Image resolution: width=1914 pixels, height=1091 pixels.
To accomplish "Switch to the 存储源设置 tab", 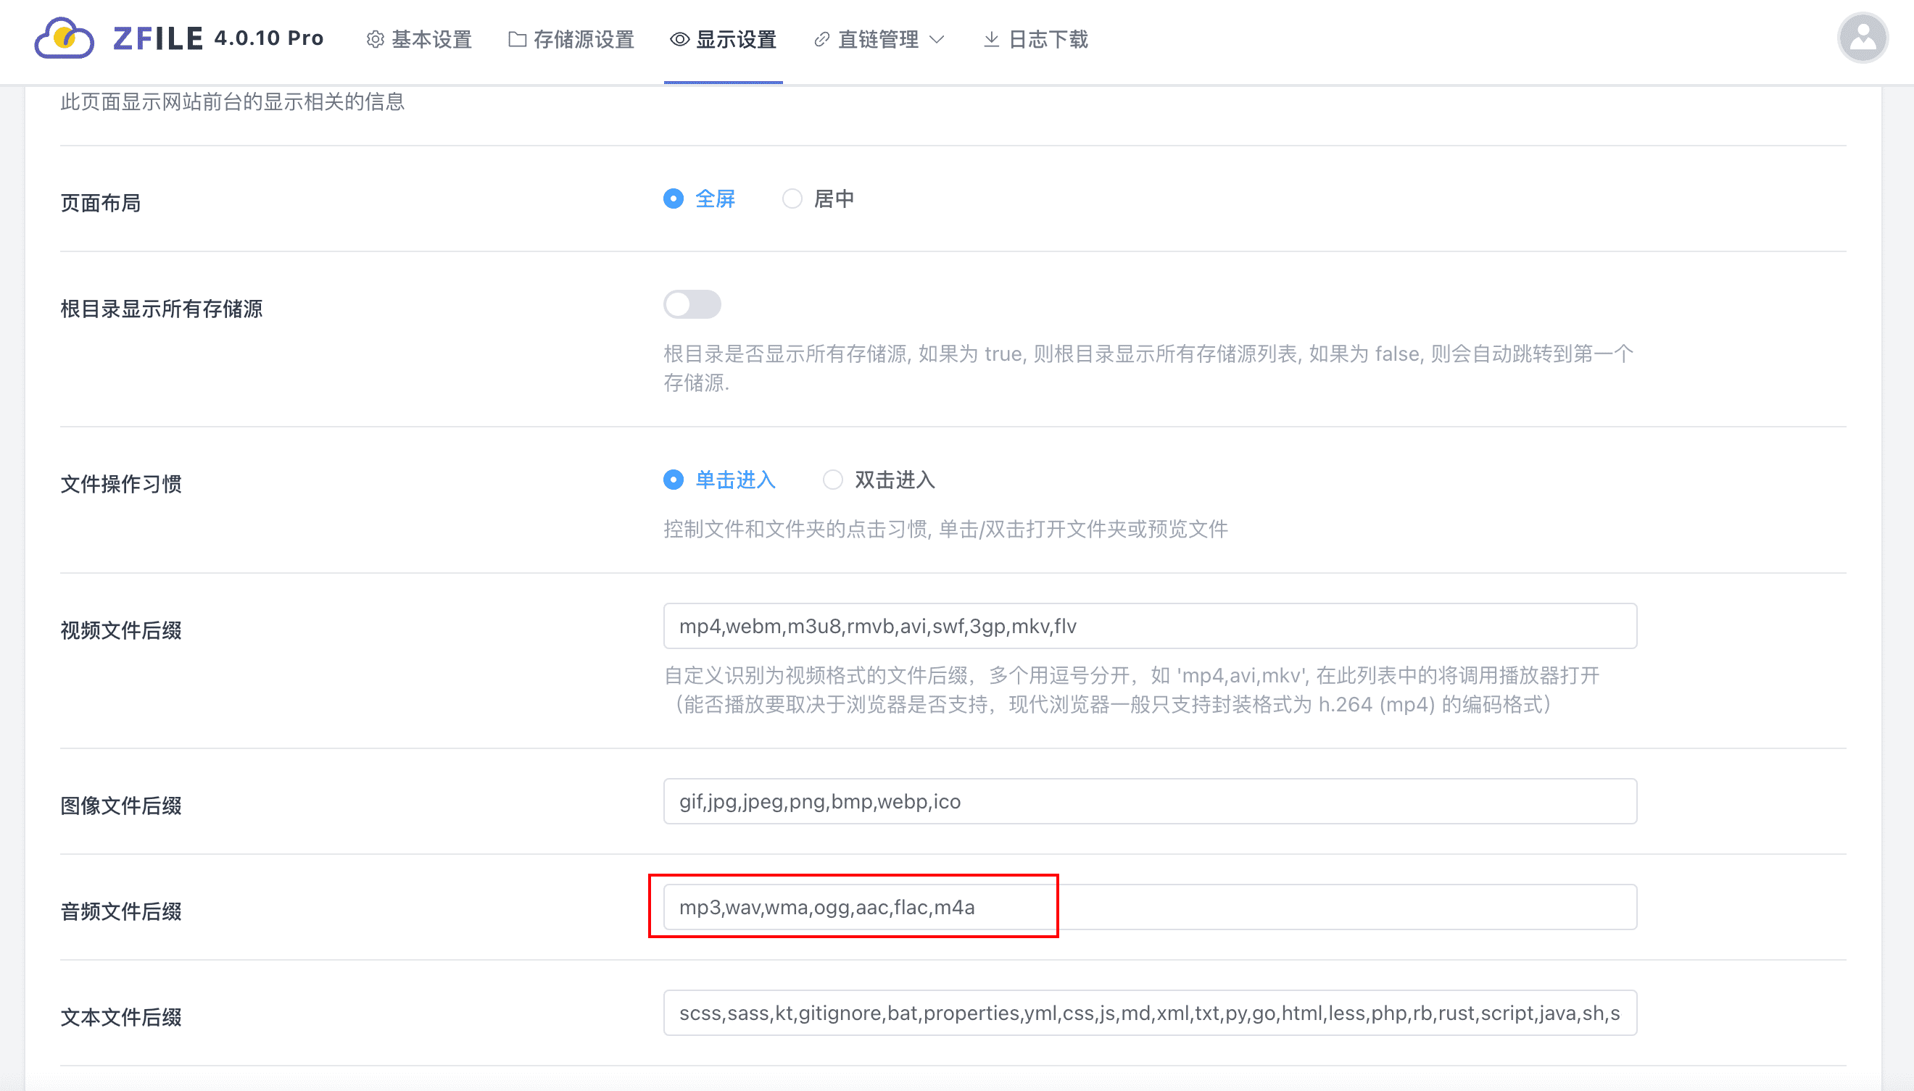I will click(x=584, y=40).
